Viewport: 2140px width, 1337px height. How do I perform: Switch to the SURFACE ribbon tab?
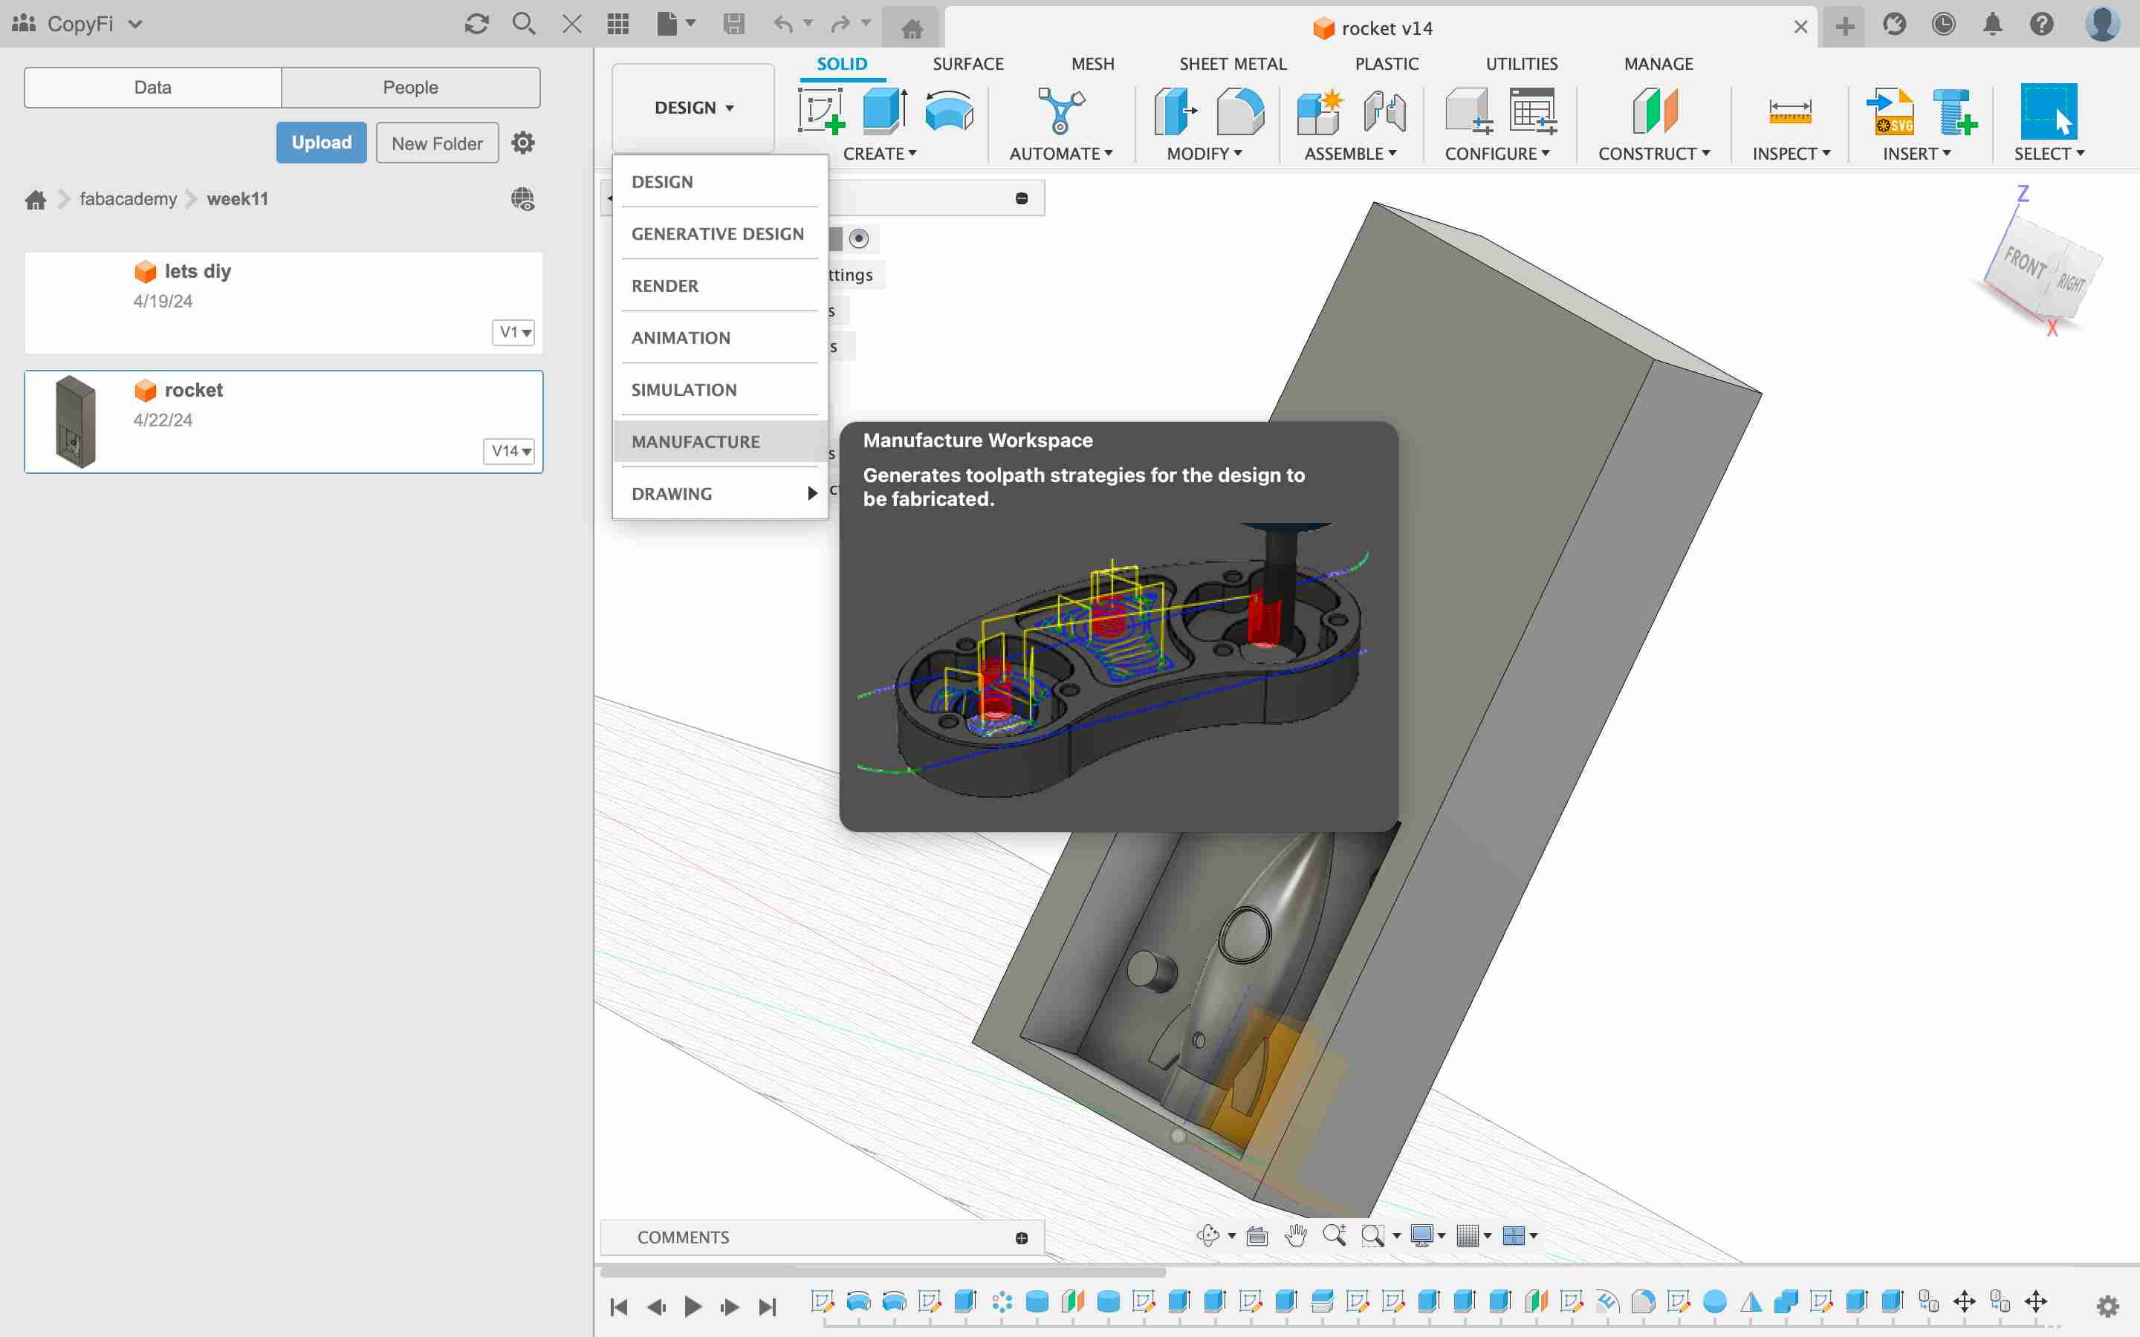click(967, 63)
